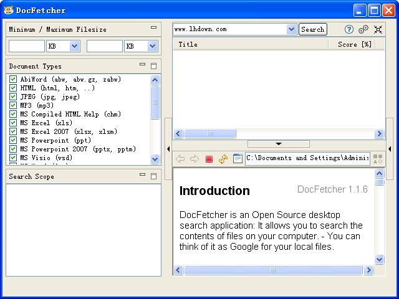
Task: Click results horizontal scrollbar thumb
Action: coord(210,133)
